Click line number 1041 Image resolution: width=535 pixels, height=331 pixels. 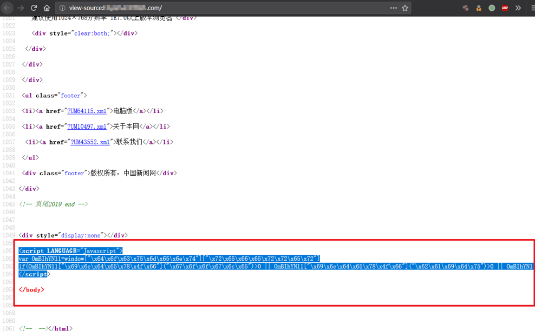click(9, 173)
